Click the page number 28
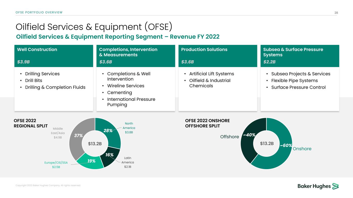The image size is (353, 198). pyautogui.click(x=336, y=12)
